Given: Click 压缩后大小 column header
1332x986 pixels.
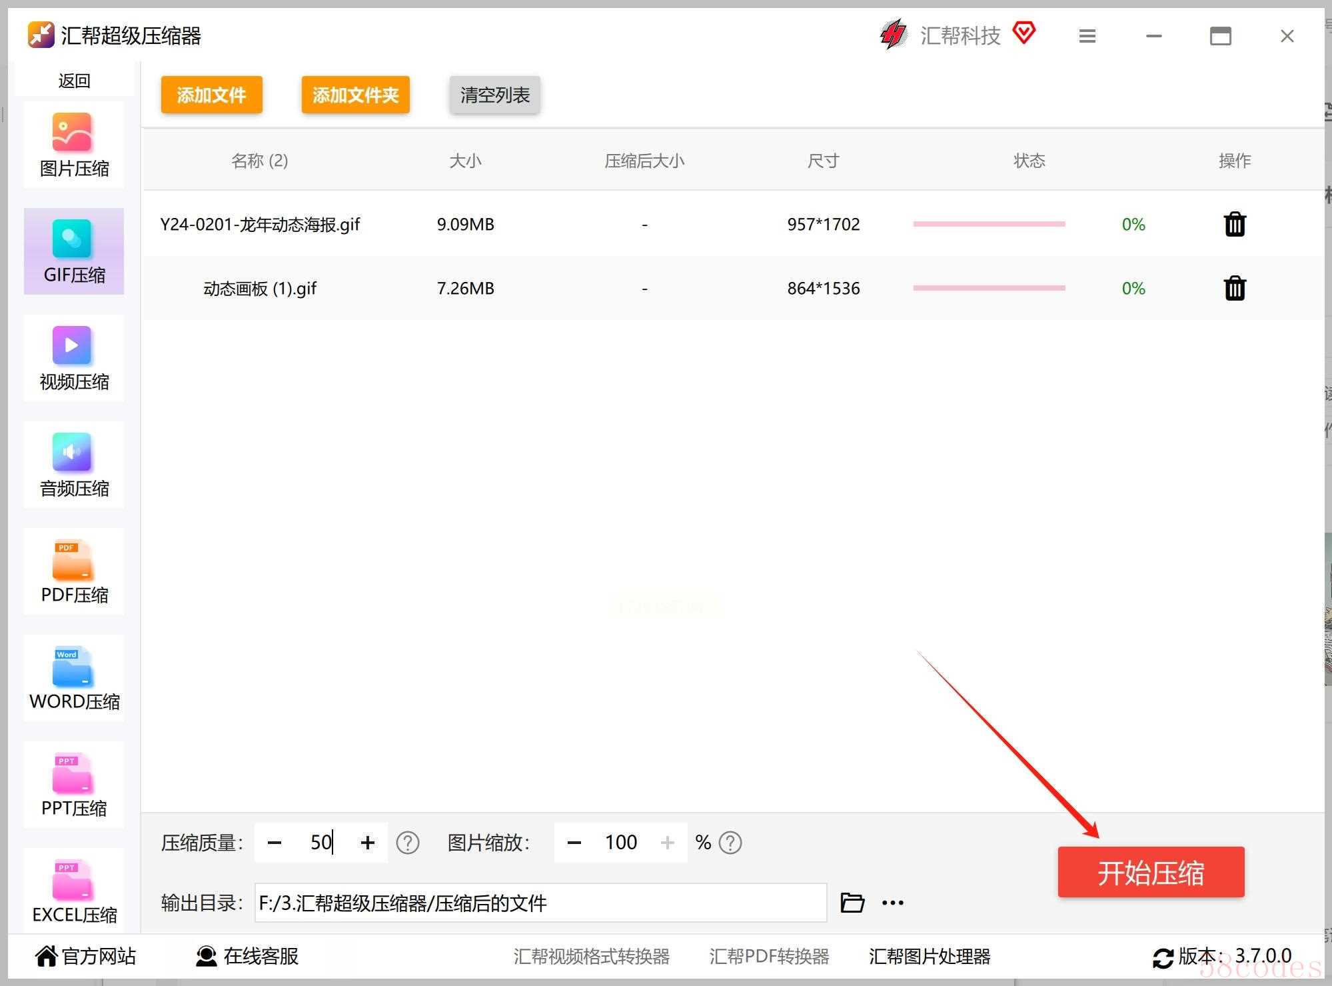Looking at the screenshot, I should click(644, 161).
